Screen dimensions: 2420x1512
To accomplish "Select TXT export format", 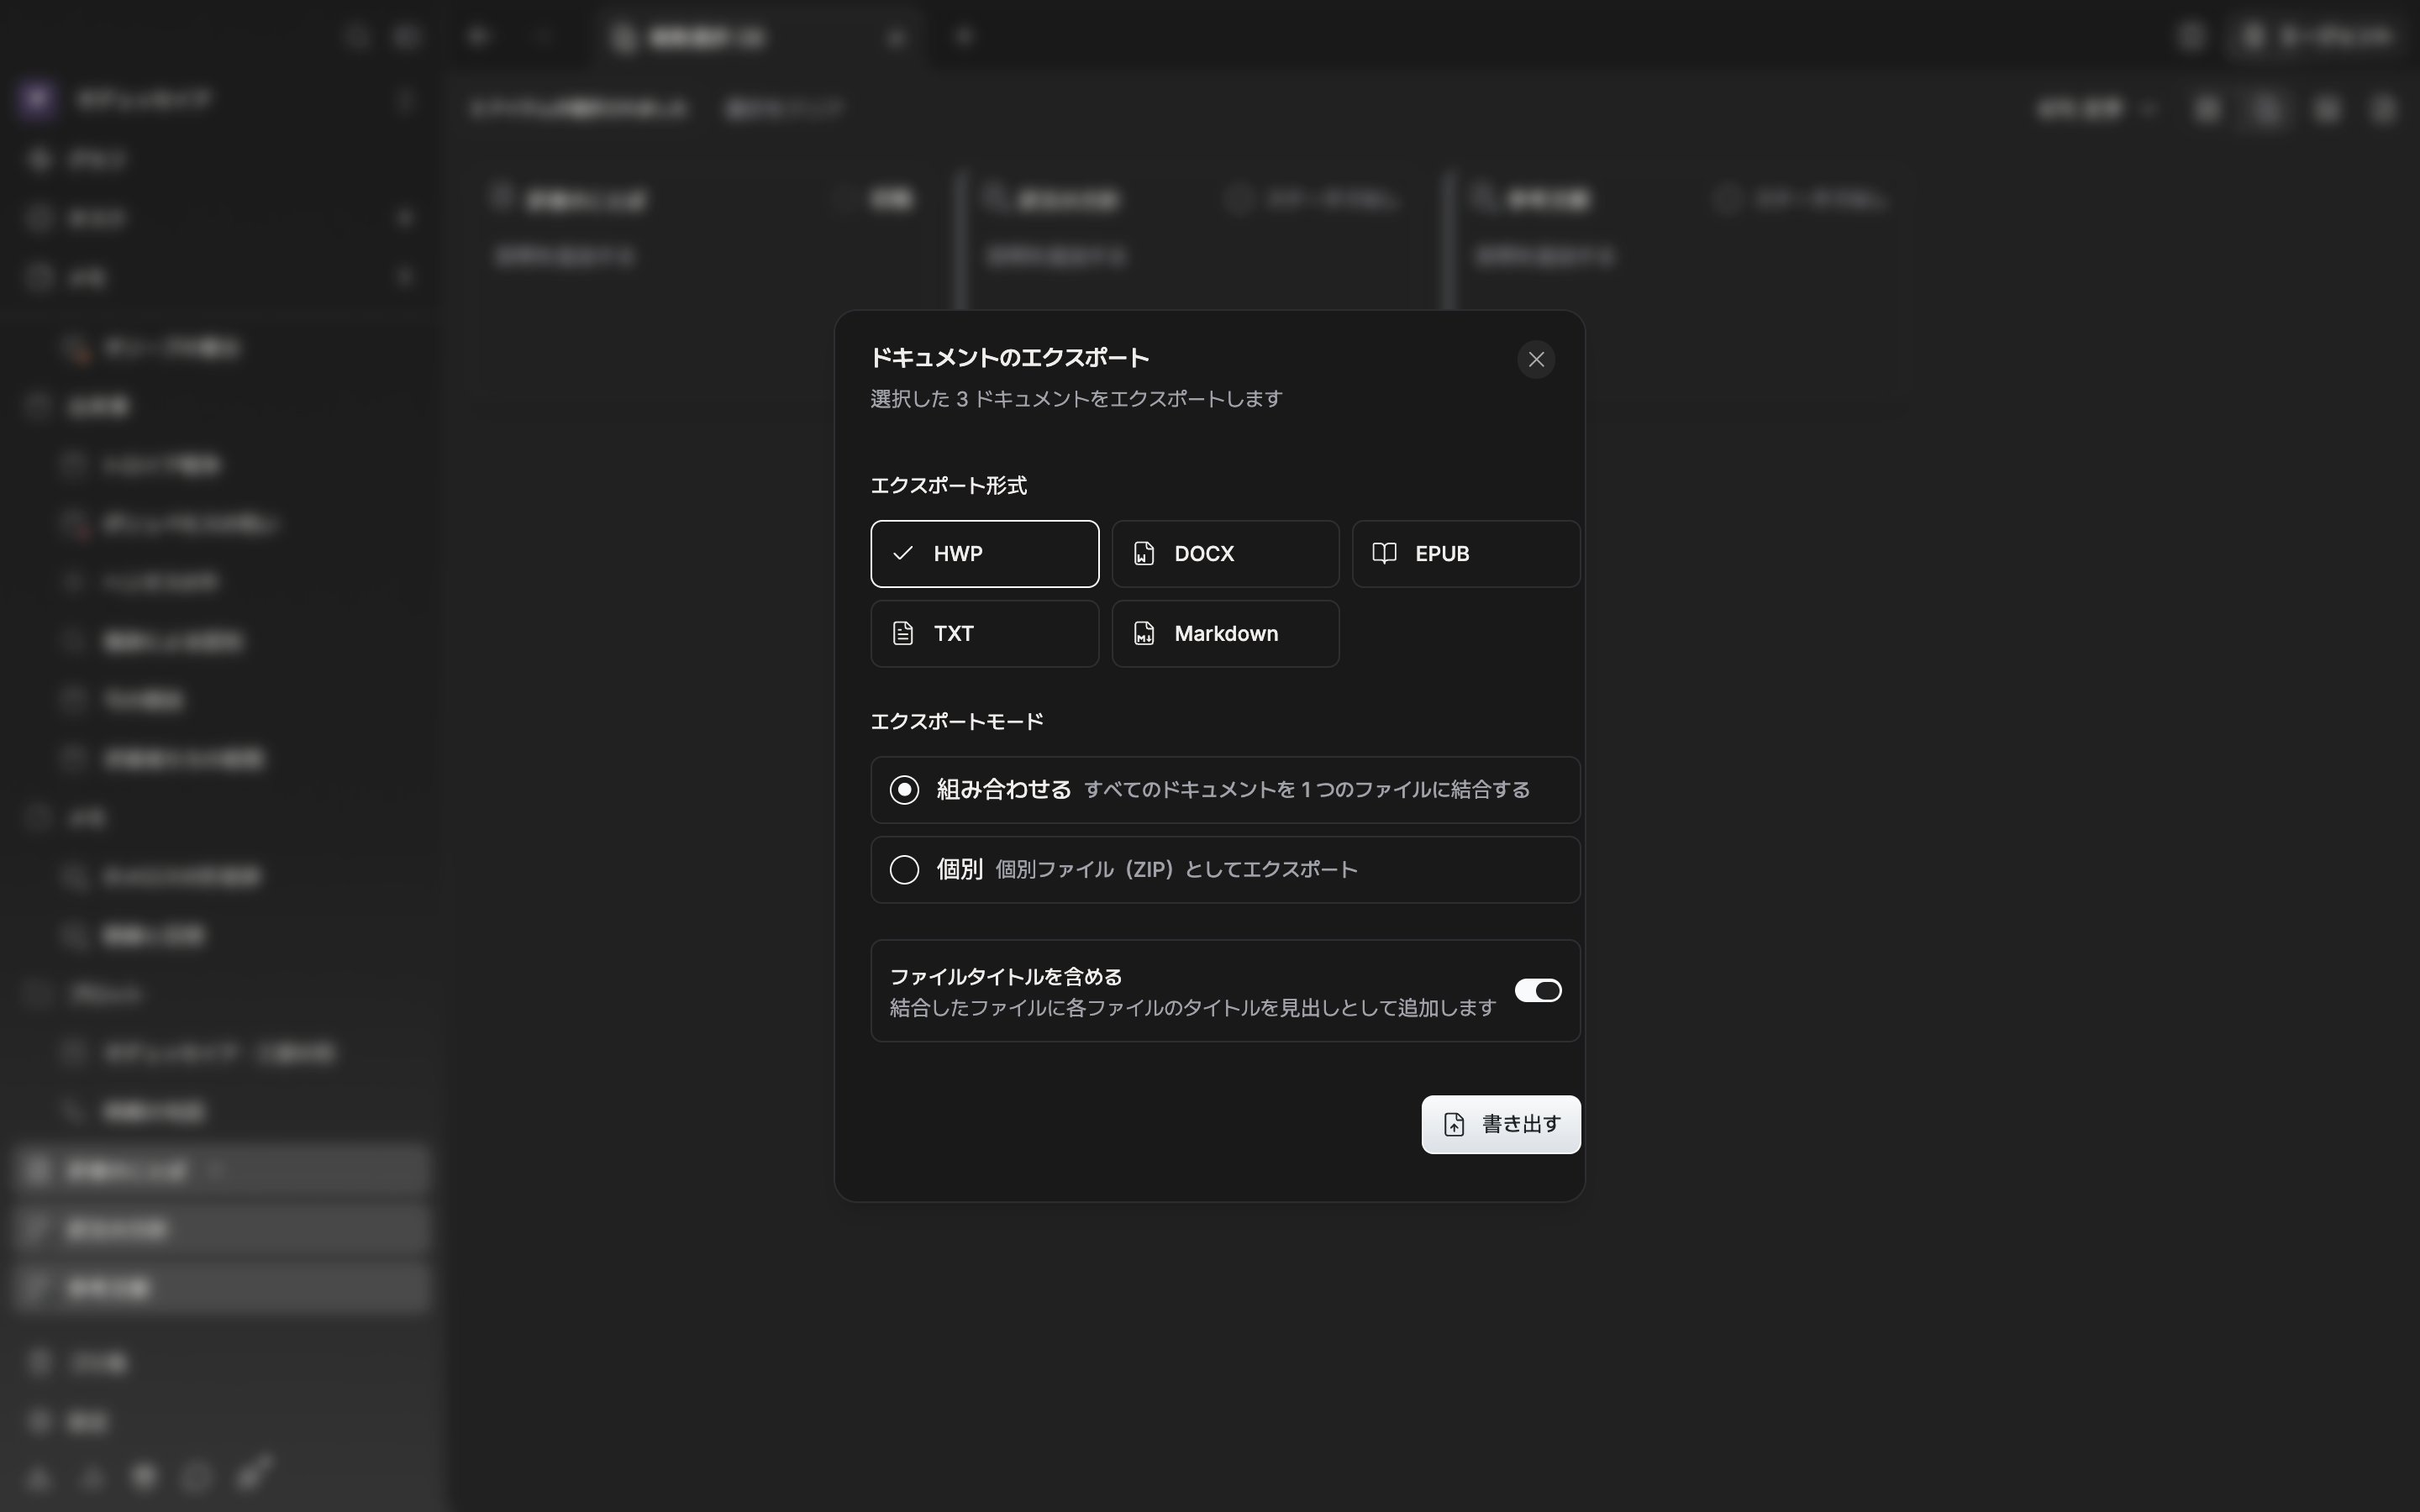I will 984,633.
